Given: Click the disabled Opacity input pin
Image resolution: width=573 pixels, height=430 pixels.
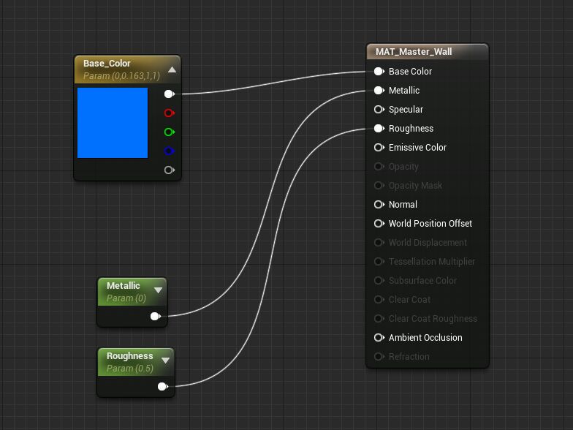Looking at the screenshot, I should pyautogui.click(x=379, y=167).
